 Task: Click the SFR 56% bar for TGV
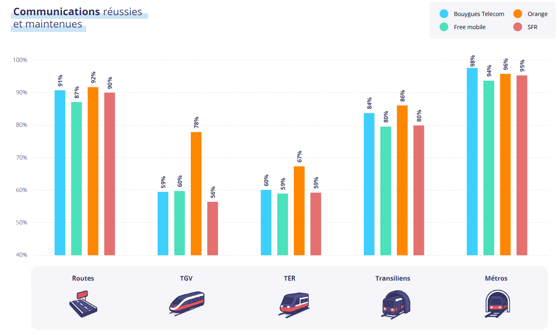coord(213,229)
